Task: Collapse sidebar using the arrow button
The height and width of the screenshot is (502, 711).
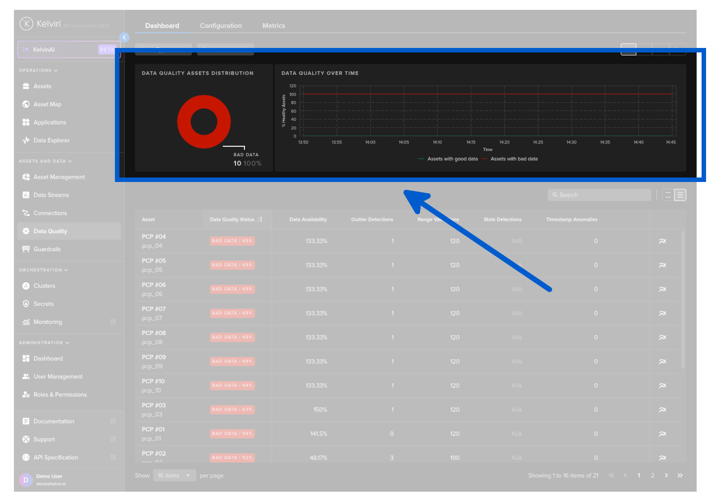Action: (124, 38)
